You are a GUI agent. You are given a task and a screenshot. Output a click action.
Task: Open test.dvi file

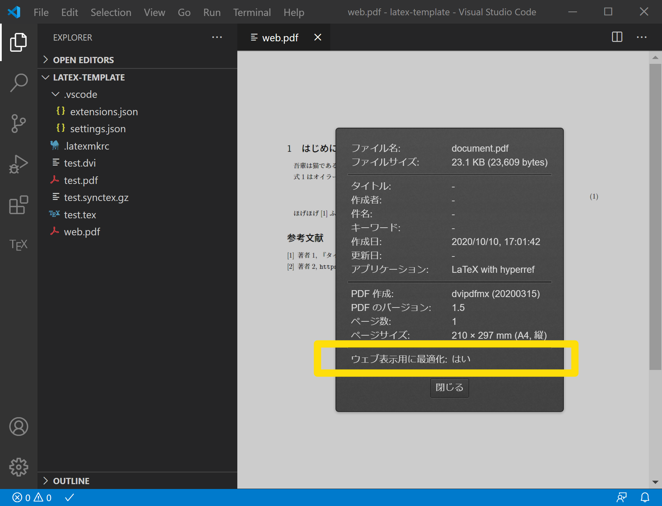tap(137, 163)
